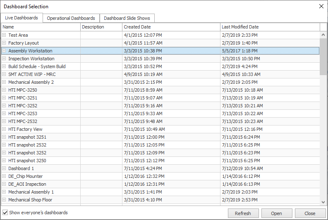Expand the Test Area row
Viewport: 328px width, 220px height.
pyautogui.click(x=4, y=35)
